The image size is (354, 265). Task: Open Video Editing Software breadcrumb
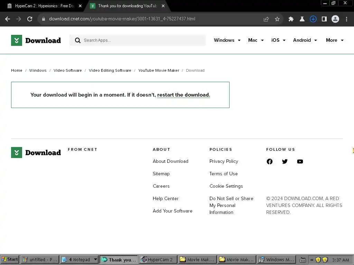110,70
